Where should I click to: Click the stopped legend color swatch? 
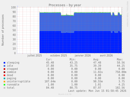(4, 69)
